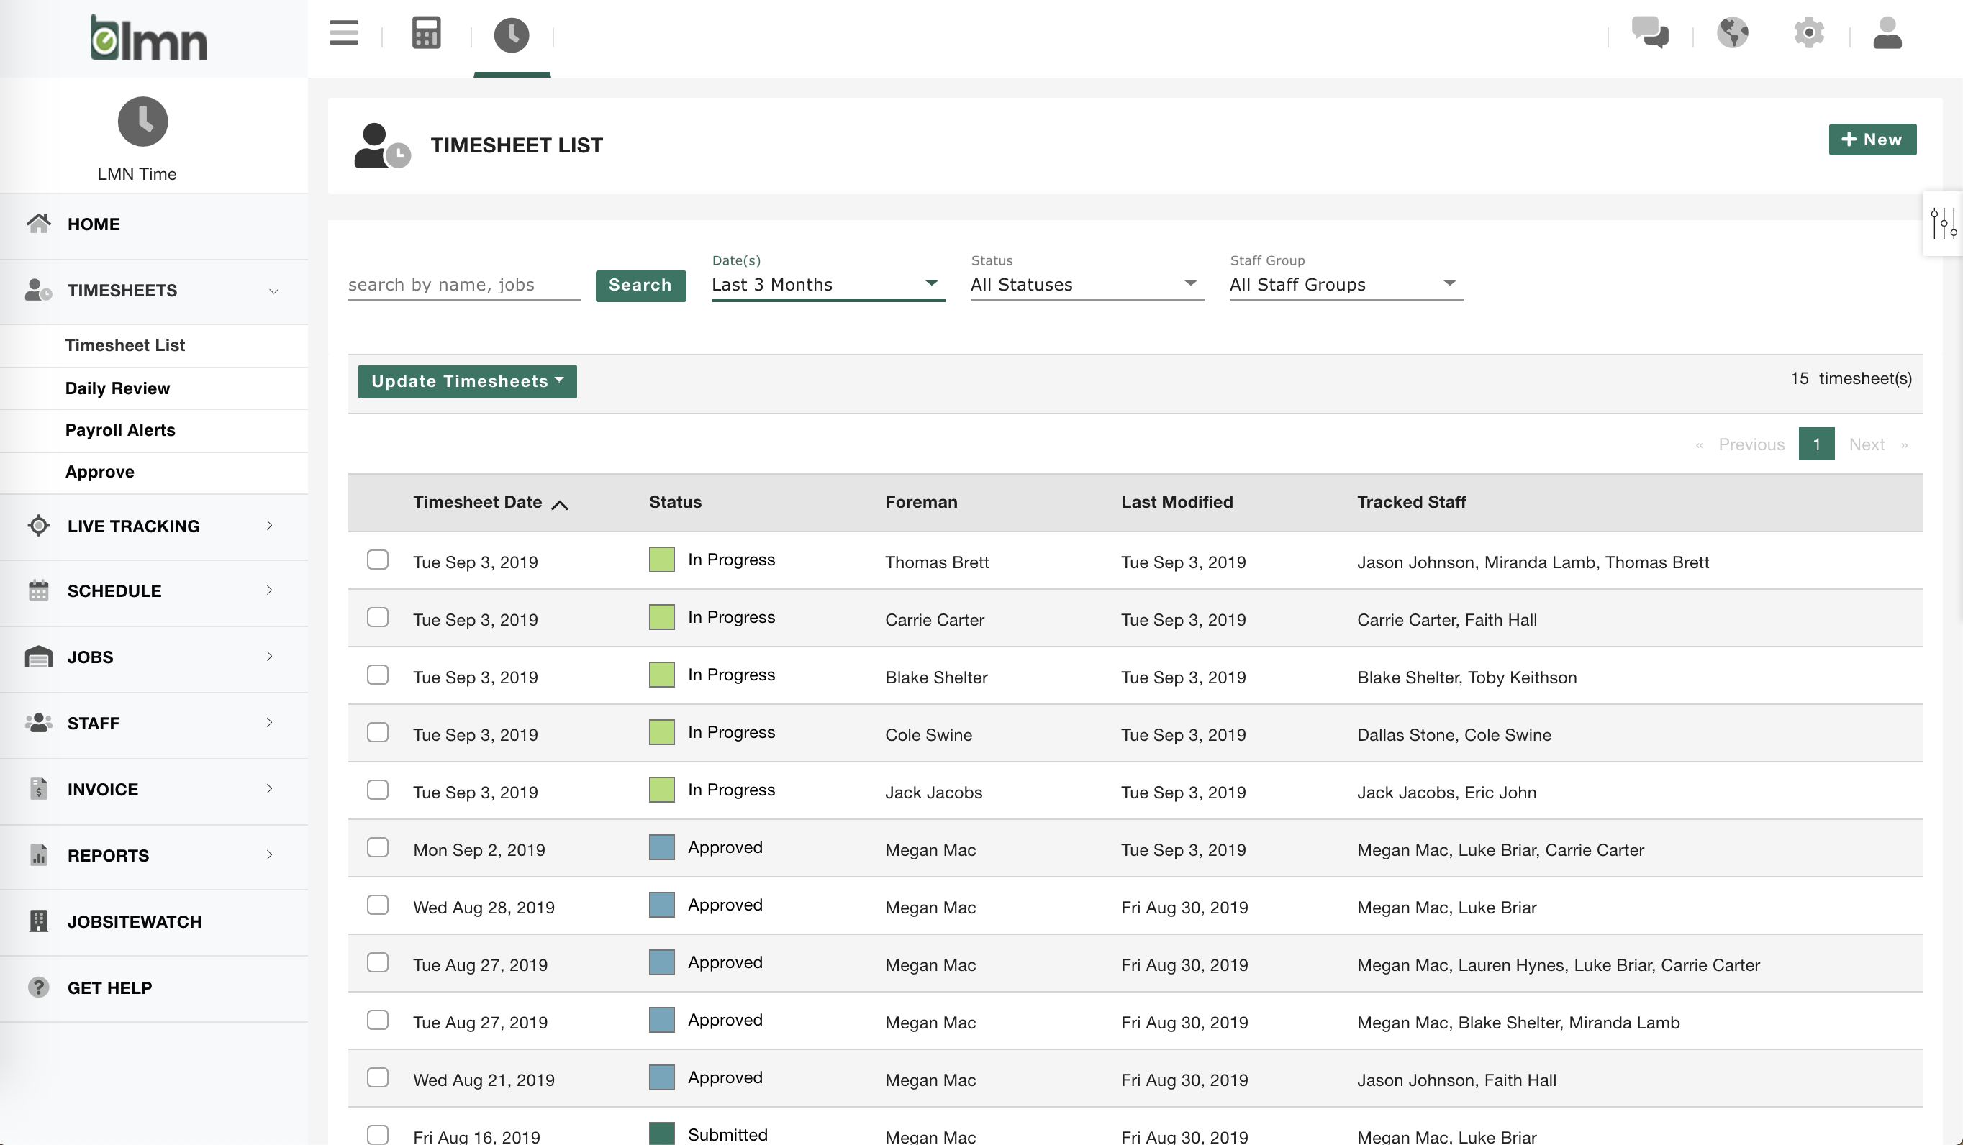Click the clock icon in top toolbar
The image size is (1963, 1145).
click(511, 35)
